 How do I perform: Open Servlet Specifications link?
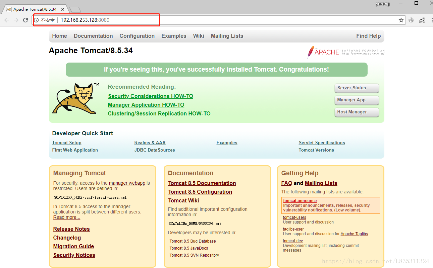click(322, 143)
